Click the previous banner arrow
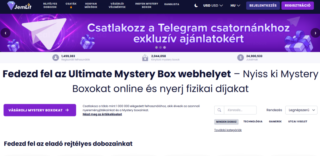320x156 pixels. pyautogui.click(x=5, y=32)
